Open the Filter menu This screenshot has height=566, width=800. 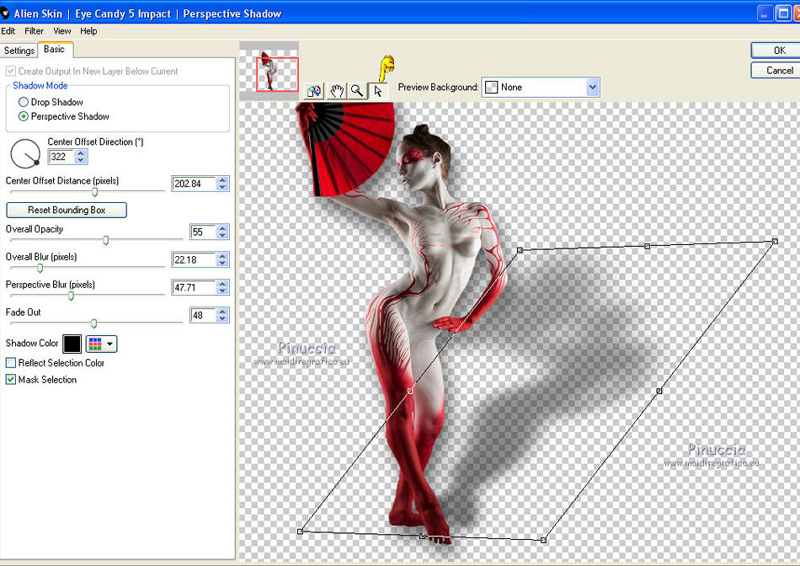pos(35,31)
